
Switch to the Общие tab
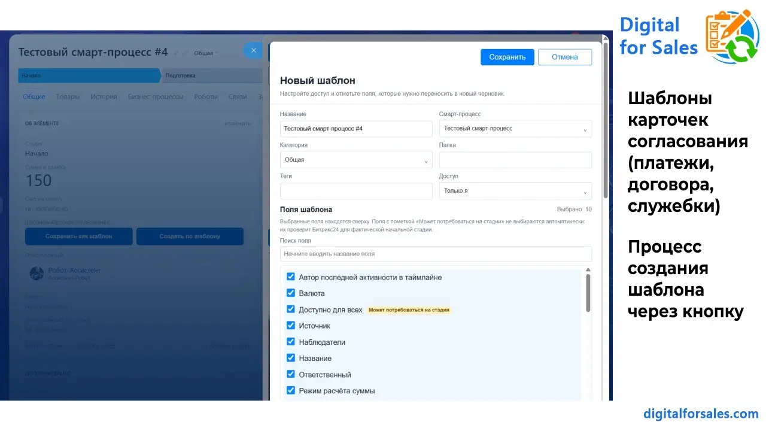[34, 96]
